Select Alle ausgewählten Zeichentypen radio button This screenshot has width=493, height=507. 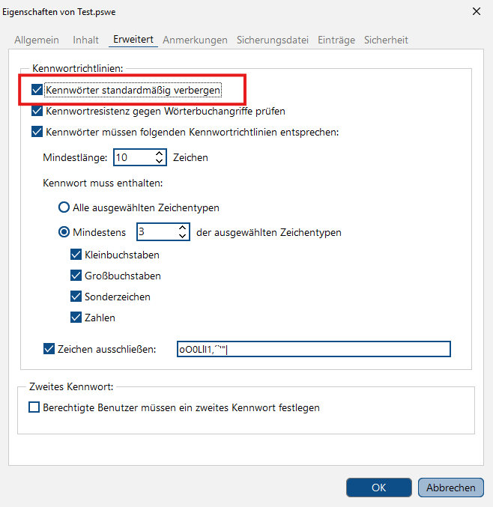pyautogui.click(x=64, y=207)
